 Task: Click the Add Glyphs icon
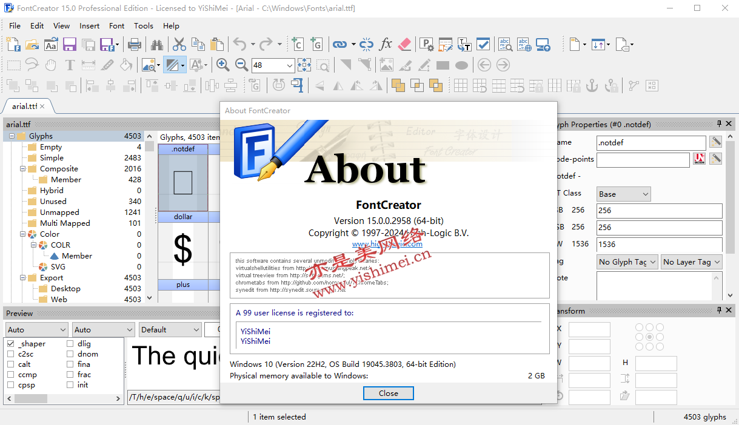point(316,44)
